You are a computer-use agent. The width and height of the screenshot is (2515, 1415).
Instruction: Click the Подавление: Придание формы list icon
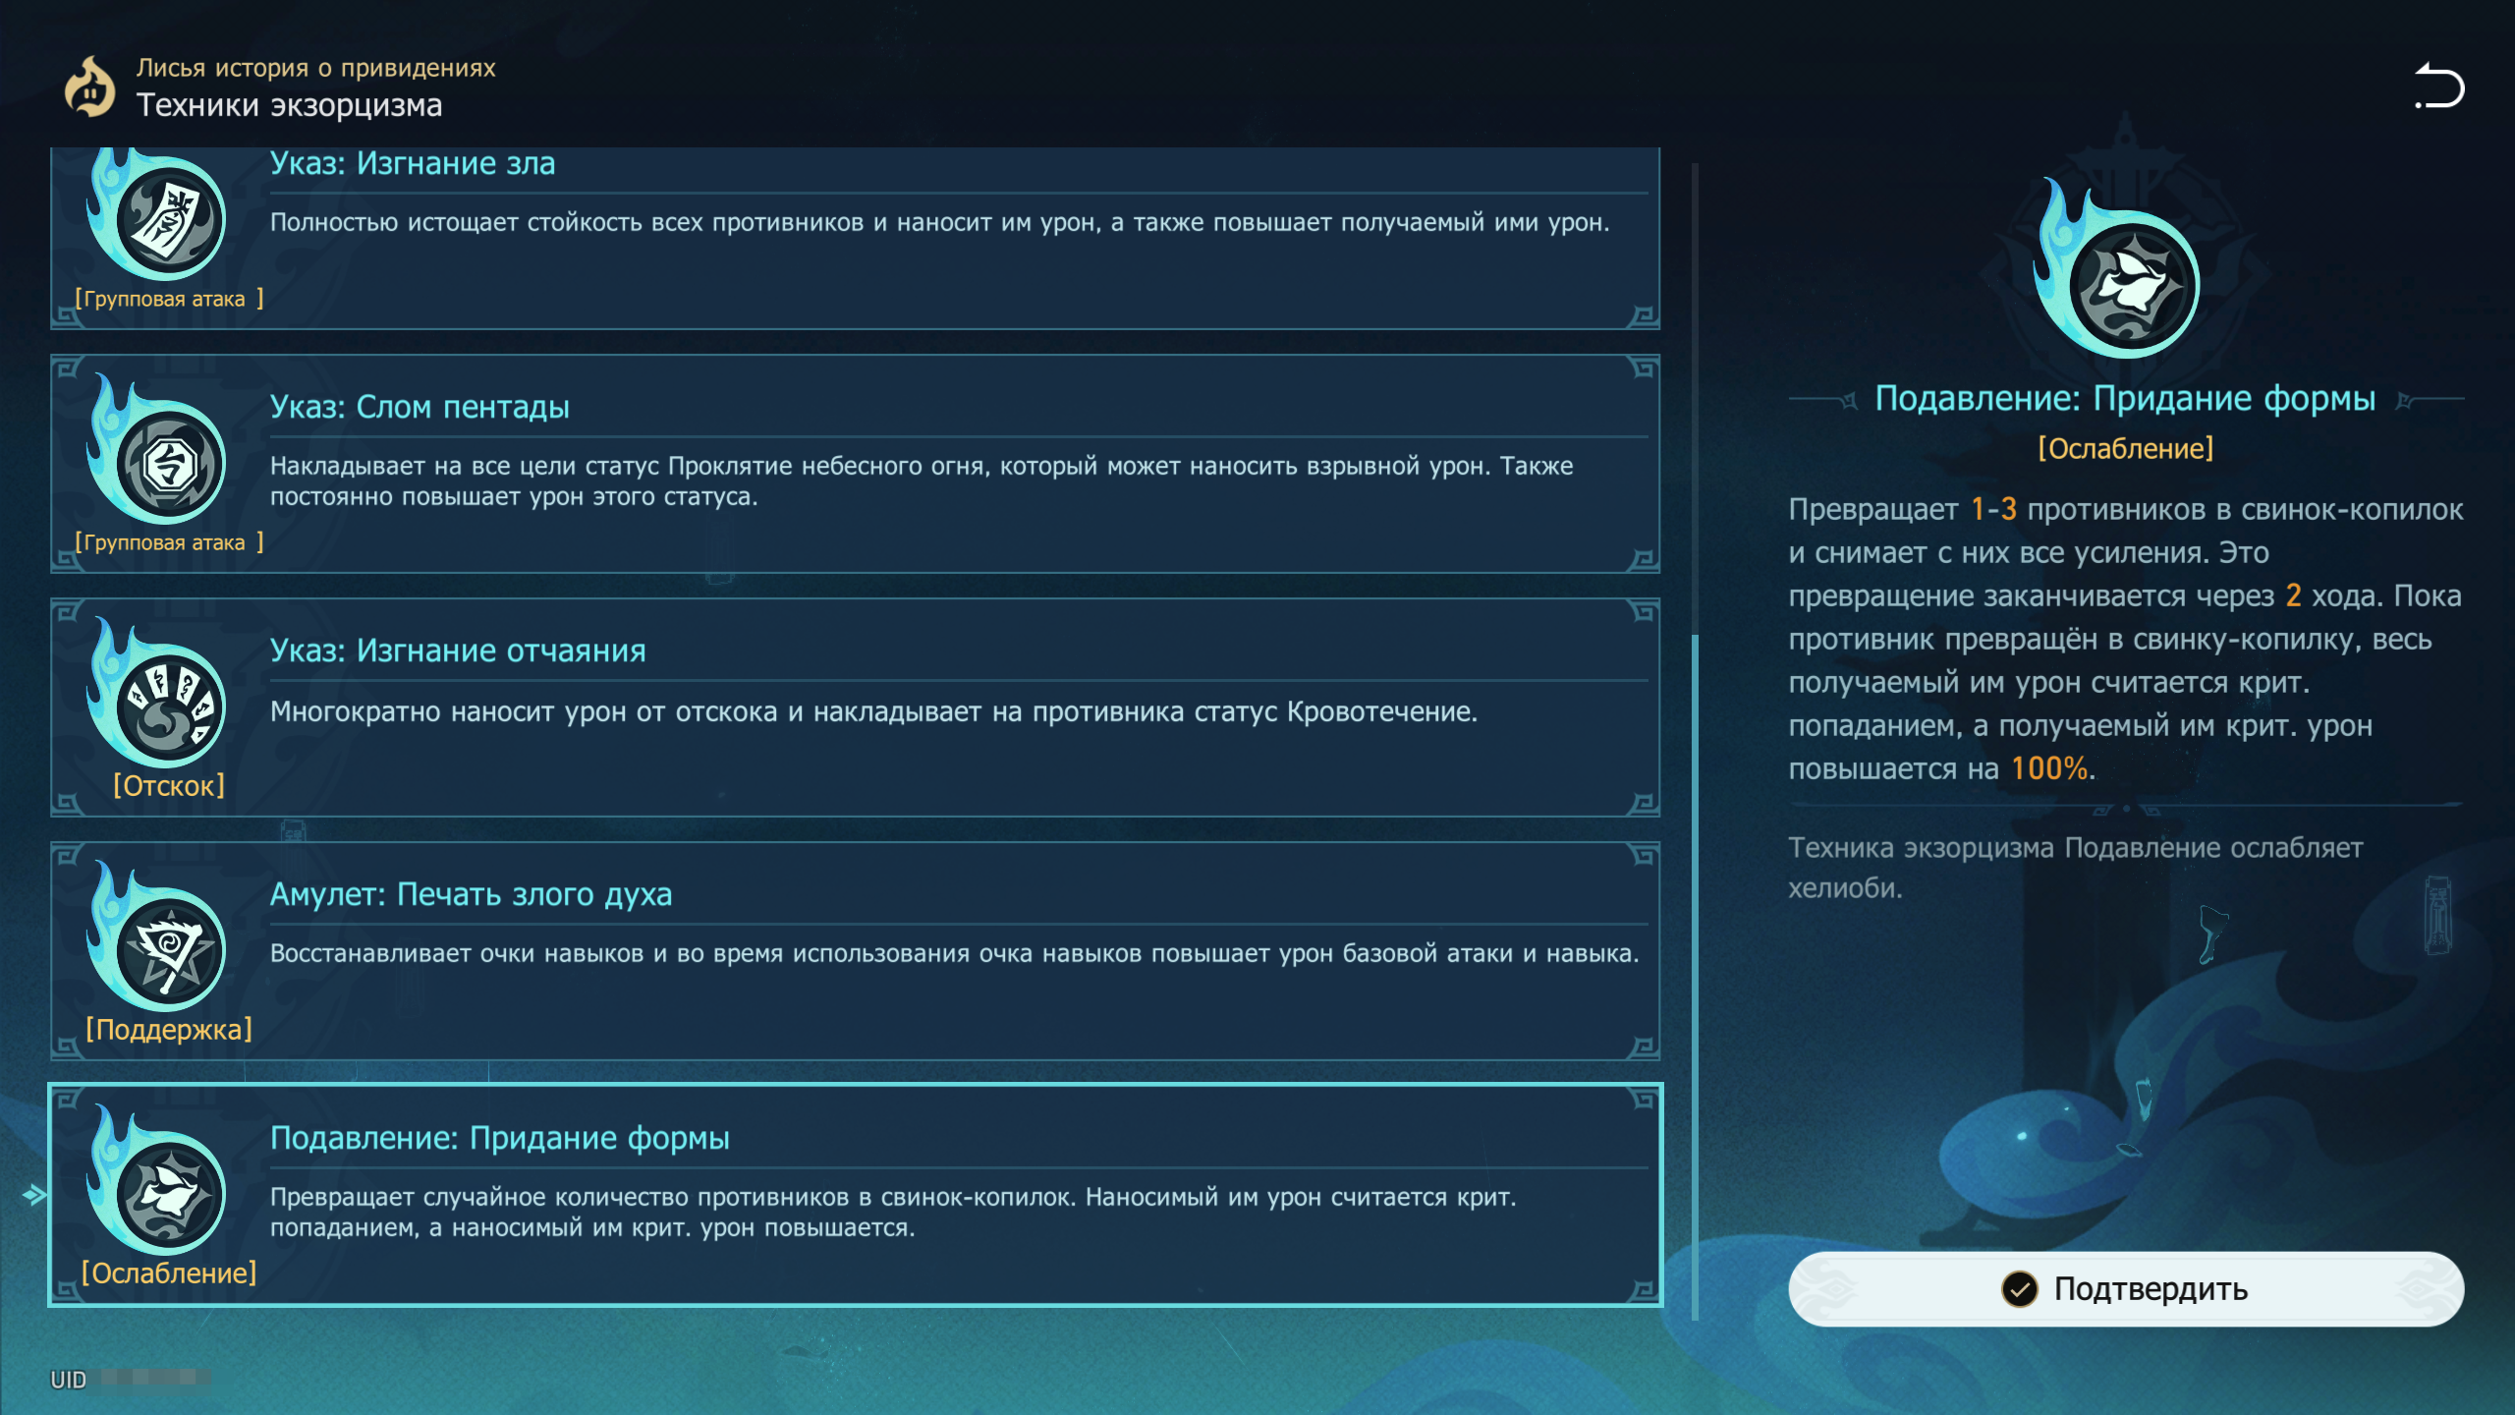[169, 1194]
